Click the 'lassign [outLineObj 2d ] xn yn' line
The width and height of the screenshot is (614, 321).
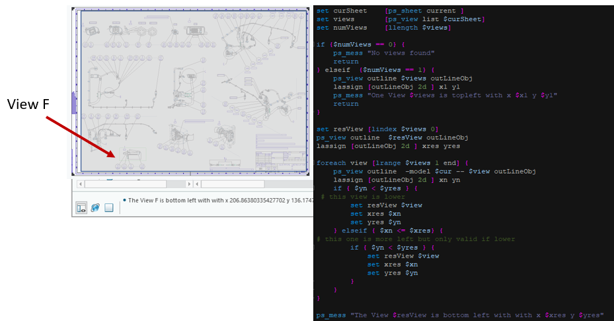point(397,180)
